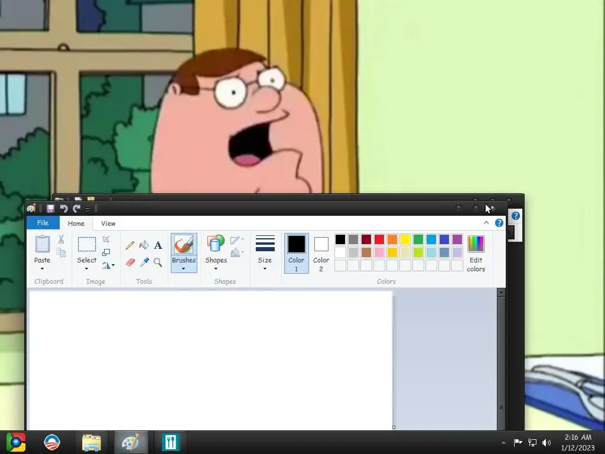Open Customize Quick Access Toolbar dropdown
This screenshot has width=605, height=454.
pos(88,209)
